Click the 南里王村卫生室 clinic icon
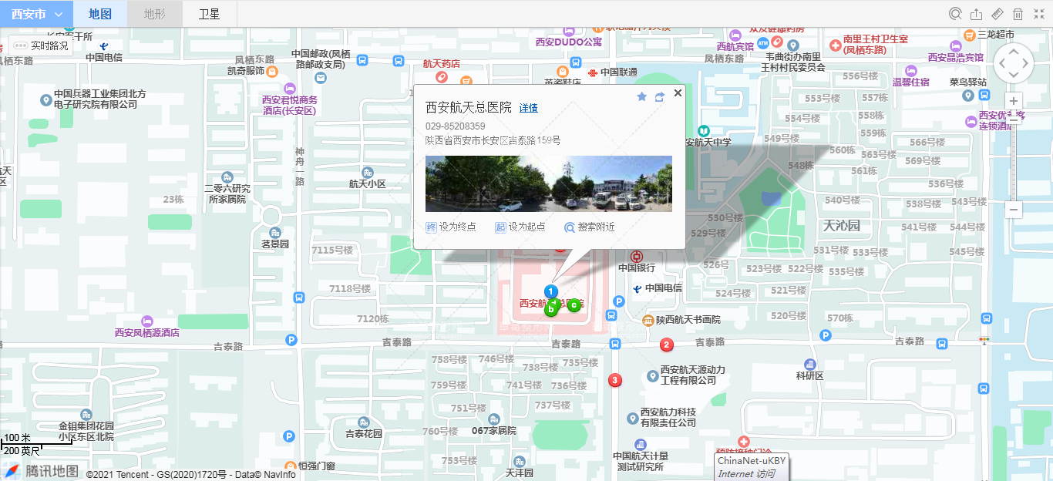1053x481 pixels. 835,45
